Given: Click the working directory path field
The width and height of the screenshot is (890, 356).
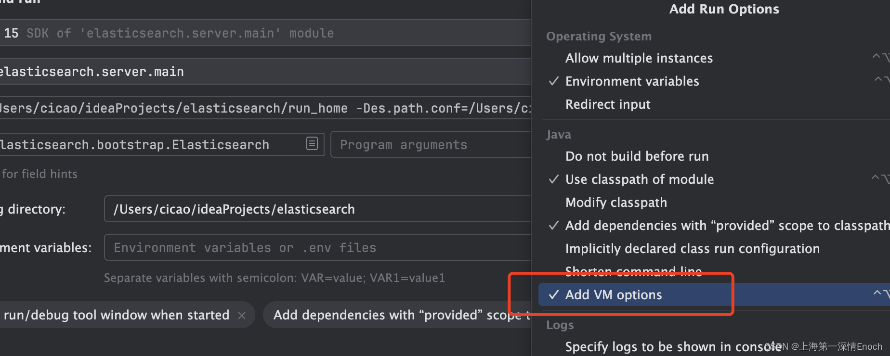Looking at the screenshot, I should 318,209.
